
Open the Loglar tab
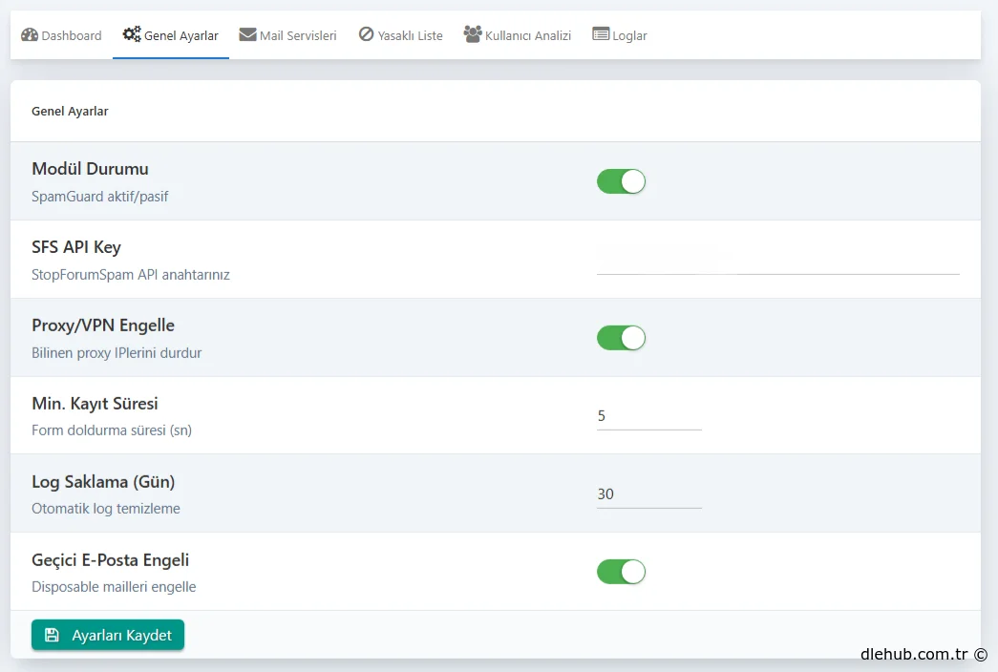[629, 35]
